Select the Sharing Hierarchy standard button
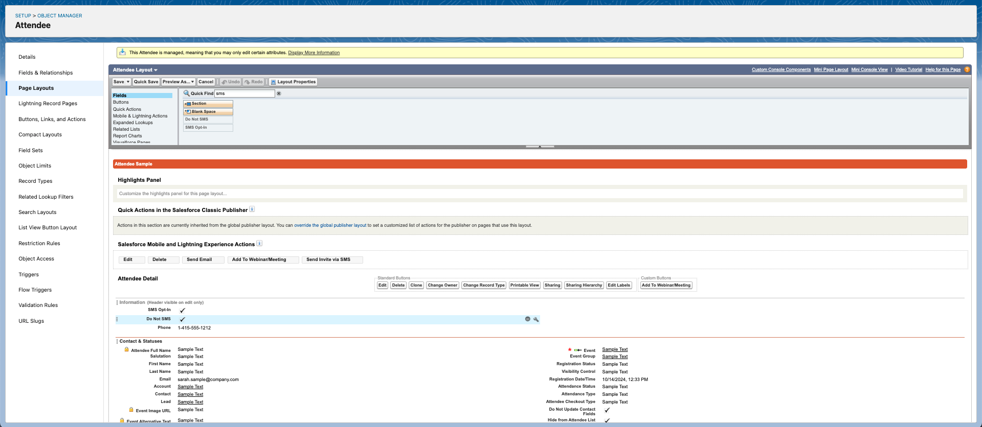This screenshot has width=982, height=427. click(584, 286)
